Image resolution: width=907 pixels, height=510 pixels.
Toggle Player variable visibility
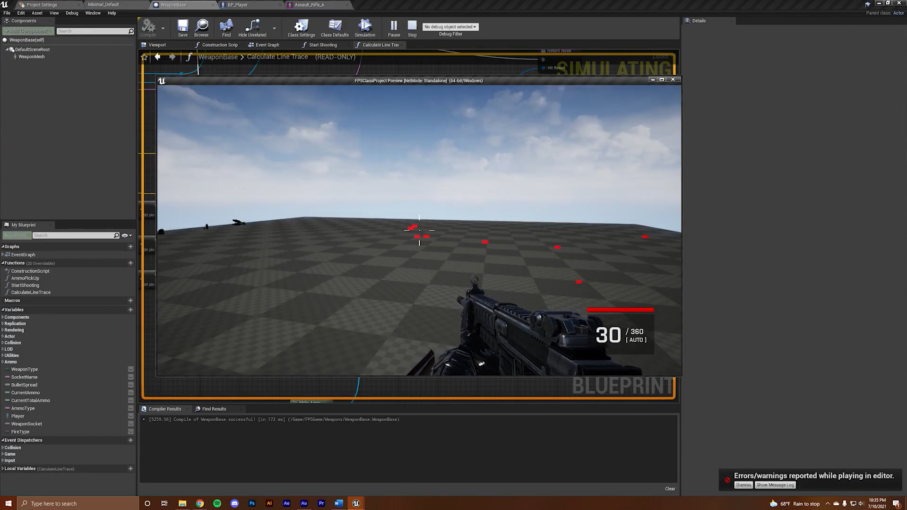(130, 416)
